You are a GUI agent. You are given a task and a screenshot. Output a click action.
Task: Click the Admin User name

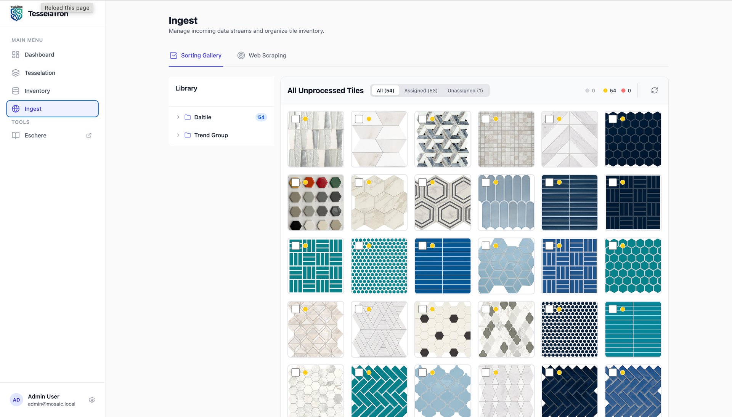click(43, 396)
